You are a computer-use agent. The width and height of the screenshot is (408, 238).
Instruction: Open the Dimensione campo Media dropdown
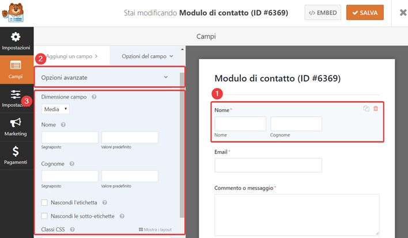[x=55, y=109]
